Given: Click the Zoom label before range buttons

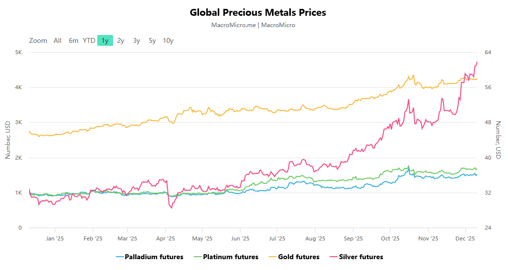Looking at the screenshot, I should coord(38,40).
